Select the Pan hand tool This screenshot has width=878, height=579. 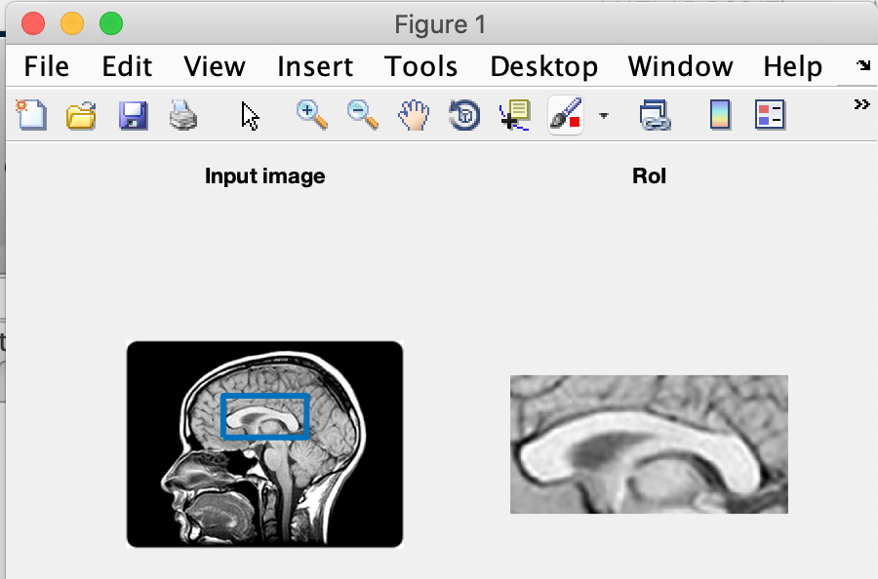coord(414,115)
